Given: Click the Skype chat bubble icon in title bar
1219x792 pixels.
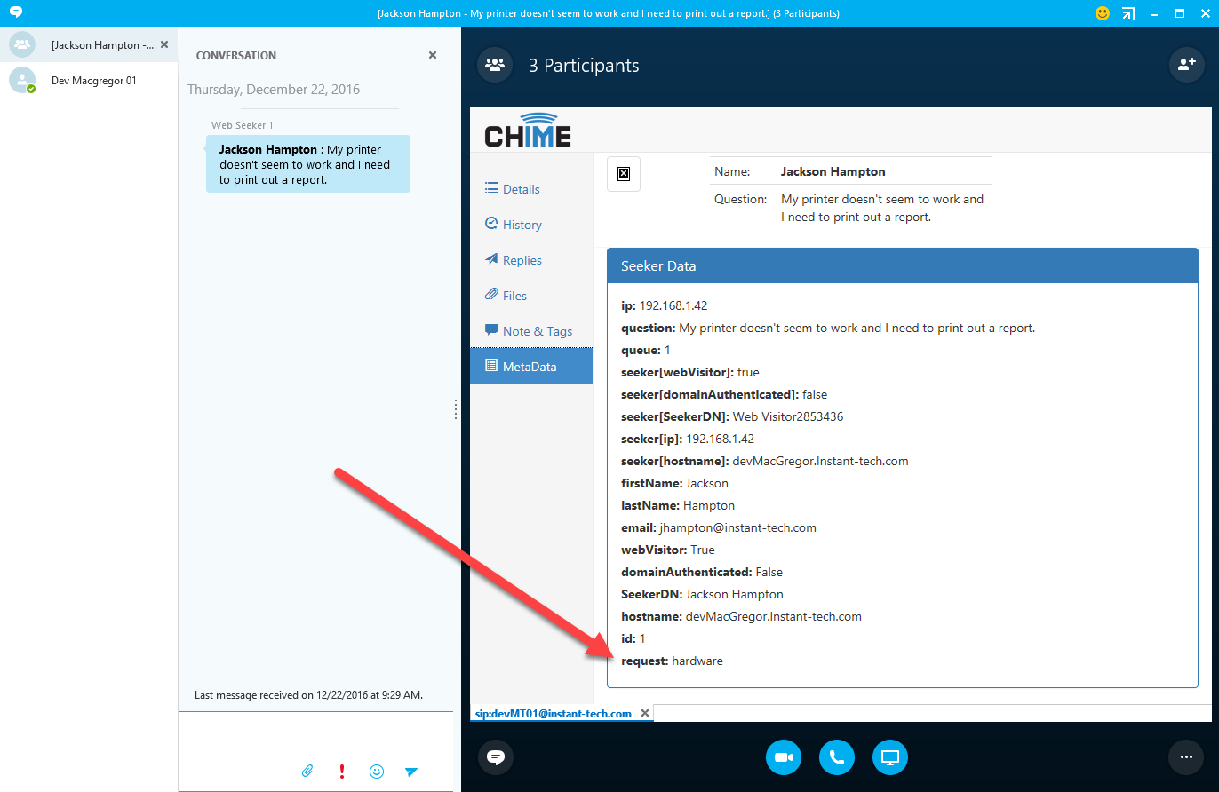Looking at the screenshot, I should [x=15, y=12].
